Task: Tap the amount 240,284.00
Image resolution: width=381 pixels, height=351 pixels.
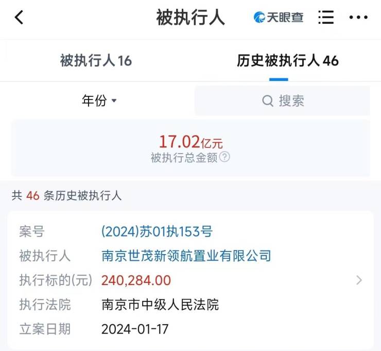Action: (136, 280)
